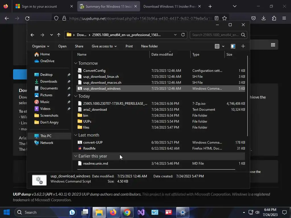
Task: Open Chrome from the taskbar
Action: [x=127, y=212]
